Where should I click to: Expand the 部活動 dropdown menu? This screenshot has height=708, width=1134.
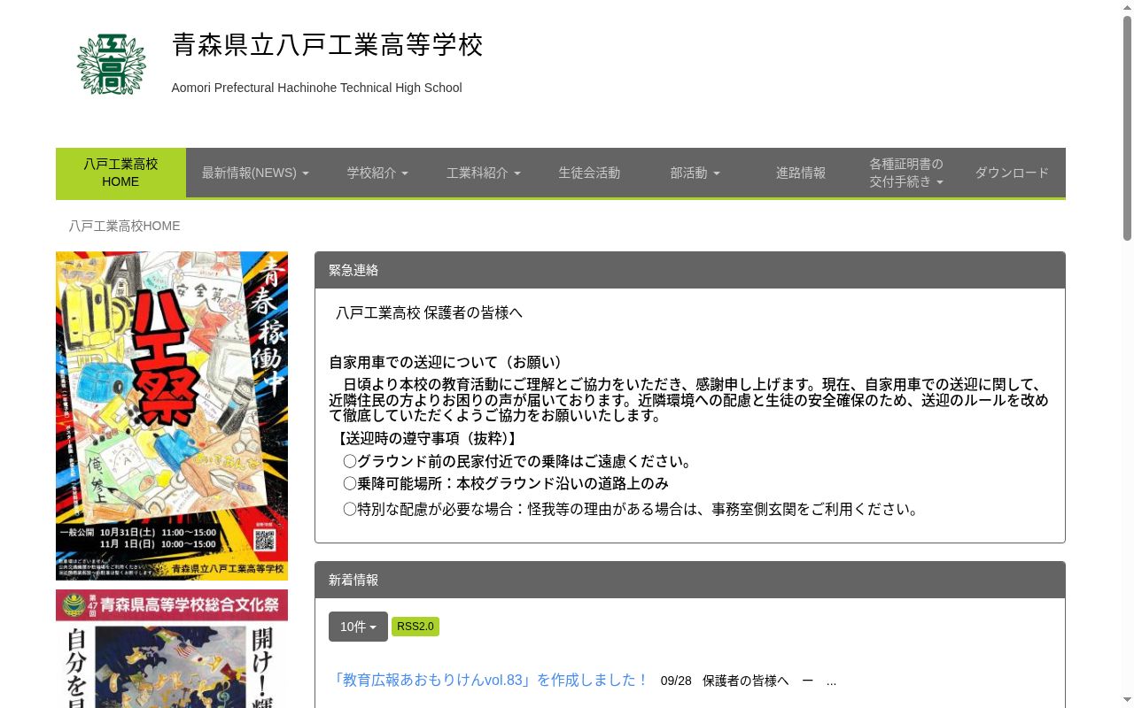pos(695,173)
